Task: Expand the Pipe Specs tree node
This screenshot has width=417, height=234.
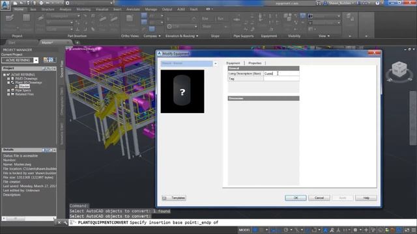Action: 8,90
